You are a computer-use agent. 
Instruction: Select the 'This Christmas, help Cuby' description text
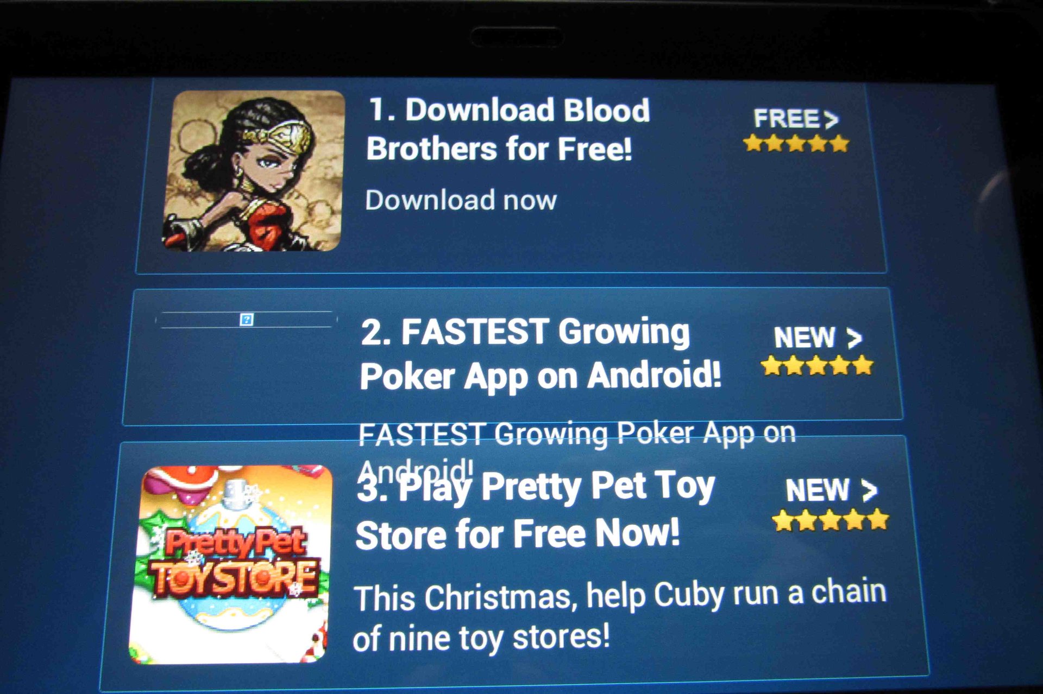pos(619,616)
